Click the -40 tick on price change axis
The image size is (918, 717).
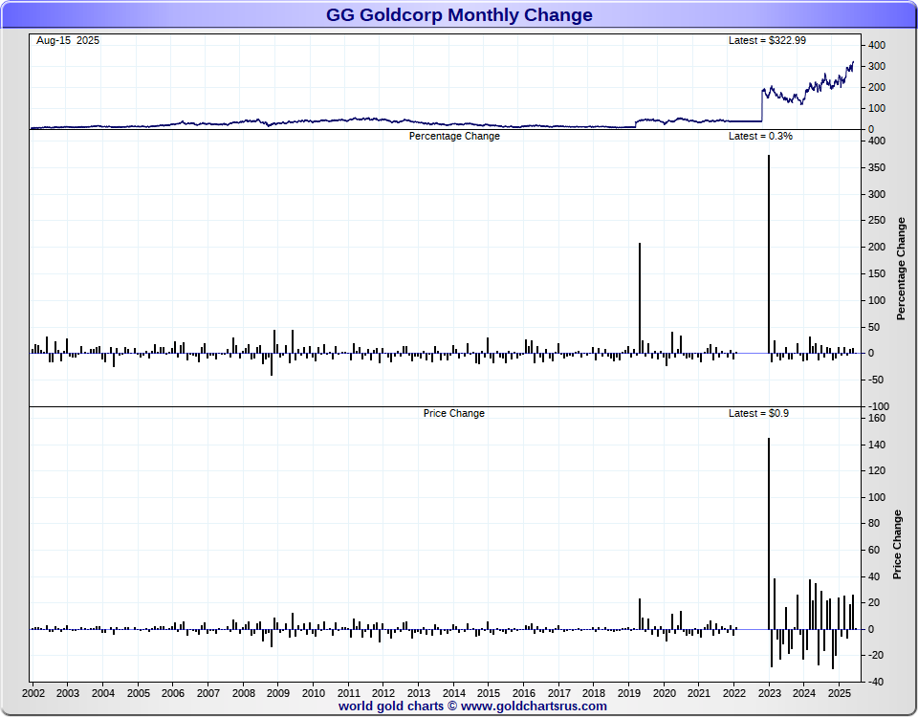tap(875, 682)
